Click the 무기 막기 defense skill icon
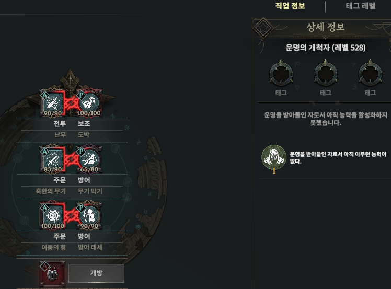Viewport: 391px width, 289px height. coord(89,159)
